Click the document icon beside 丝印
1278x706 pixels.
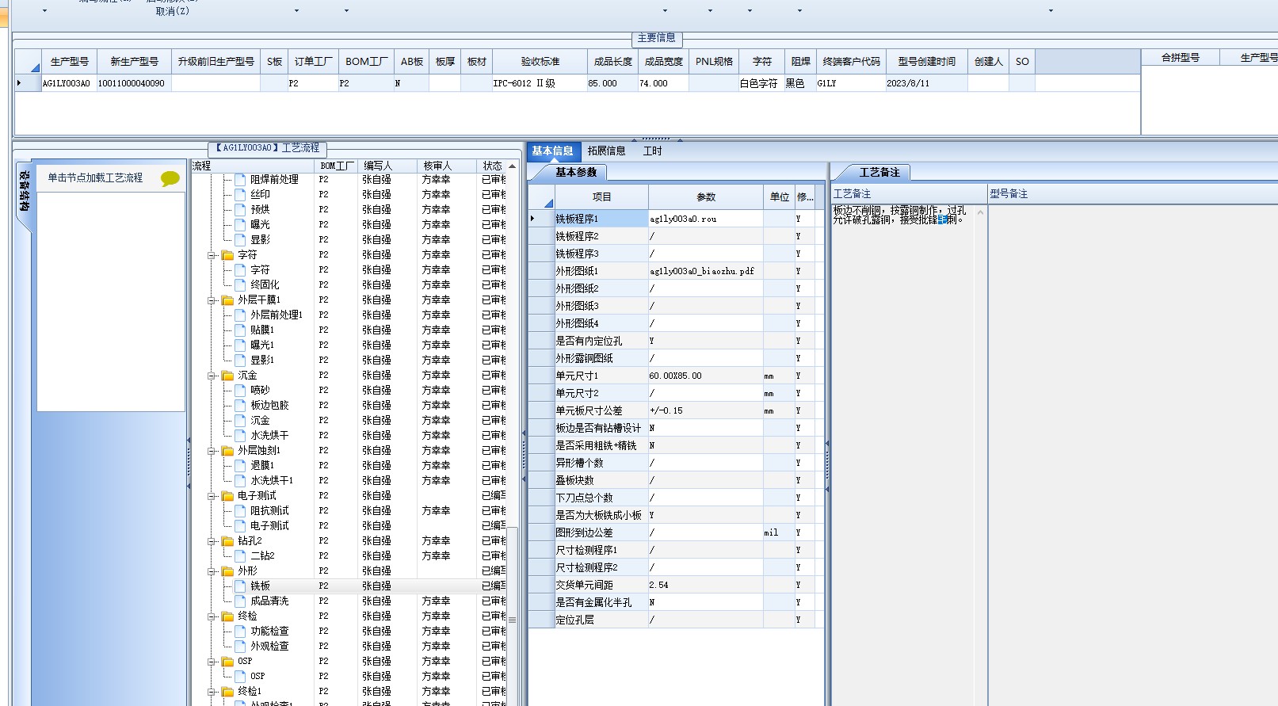(240, 195)
